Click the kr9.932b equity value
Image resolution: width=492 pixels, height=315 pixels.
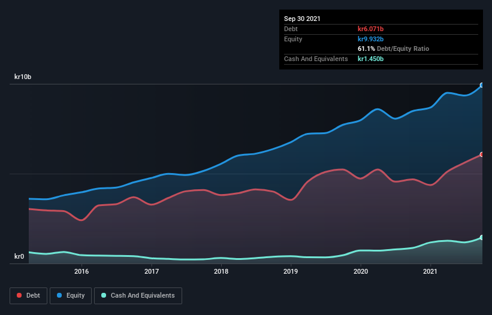click(x=370, y=39)
